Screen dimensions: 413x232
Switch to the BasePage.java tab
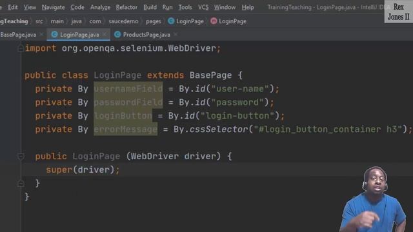(x=18, y=35)
